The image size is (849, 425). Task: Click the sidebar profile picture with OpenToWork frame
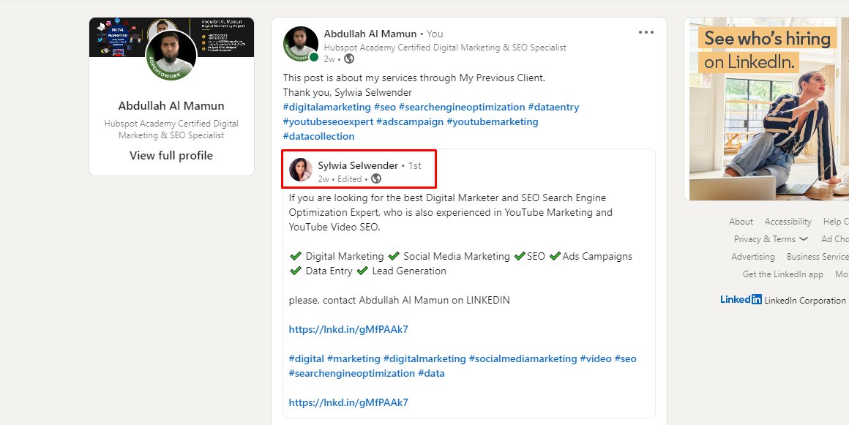click(x=171, y=55)
